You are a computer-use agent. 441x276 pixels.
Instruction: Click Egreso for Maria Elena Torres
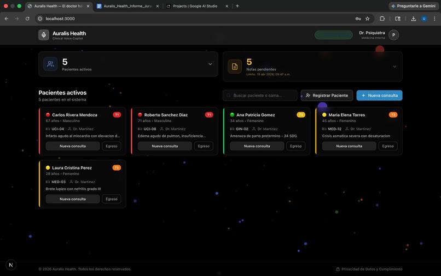coord(388,146)
